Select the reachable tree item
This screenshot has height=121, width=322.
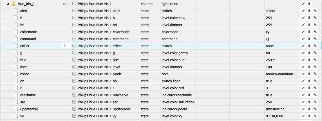(x=28, y=95)
